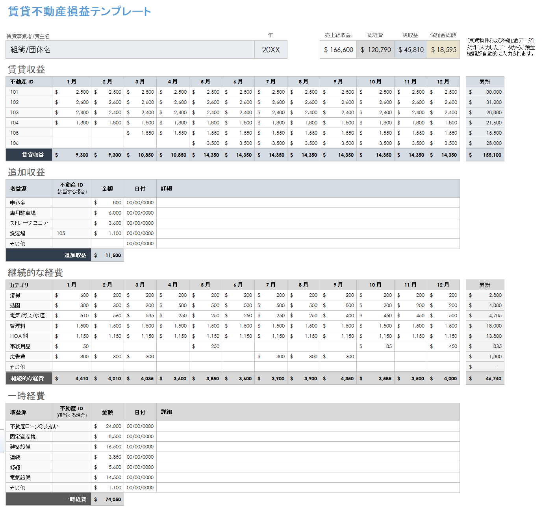543x511 pixels.
Task: Select cumulative total 28,800 for property 103
Action: pos(485,113)
